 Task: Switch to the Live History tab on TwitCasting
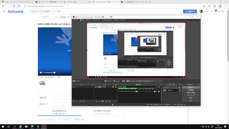coord(60,17)
